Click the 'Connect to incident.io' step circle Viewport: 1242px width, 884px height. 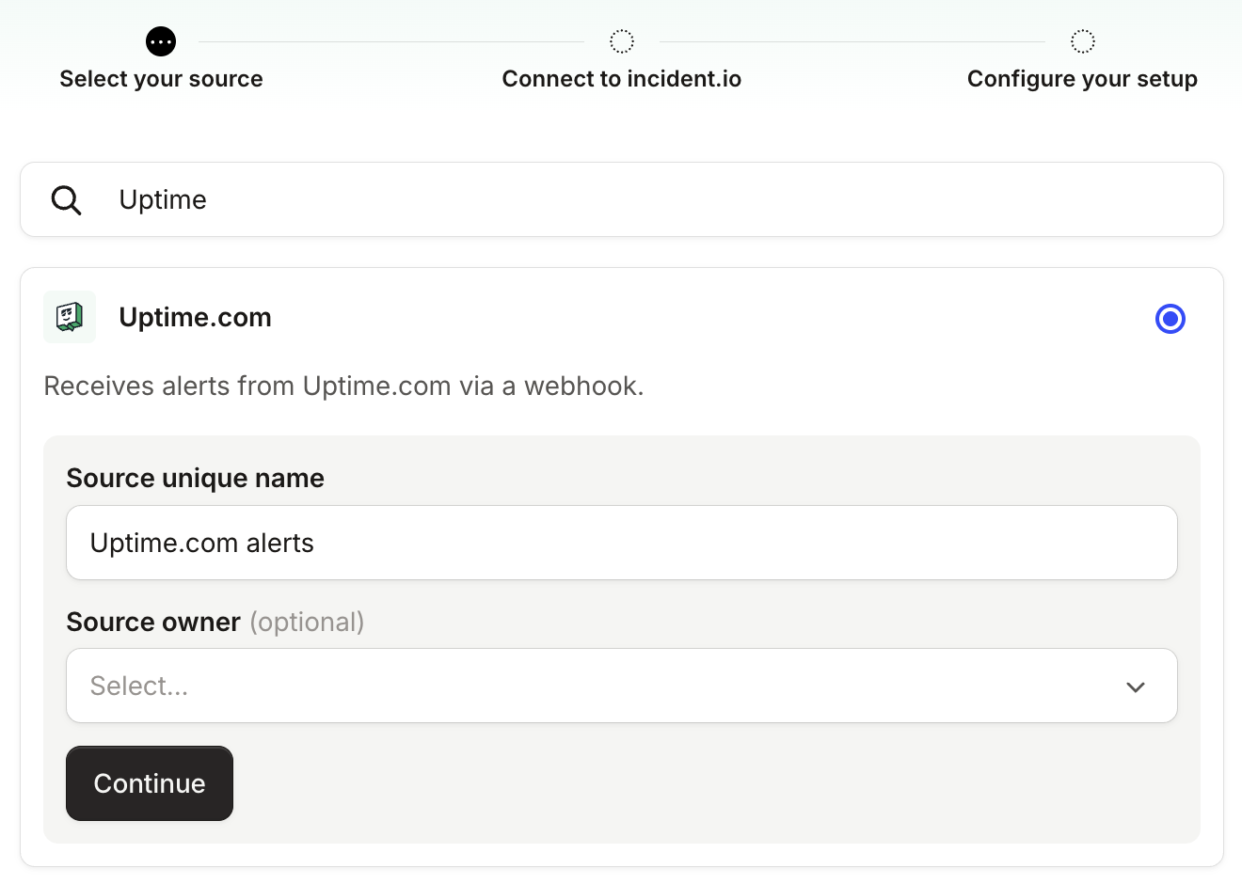point(622,41)
